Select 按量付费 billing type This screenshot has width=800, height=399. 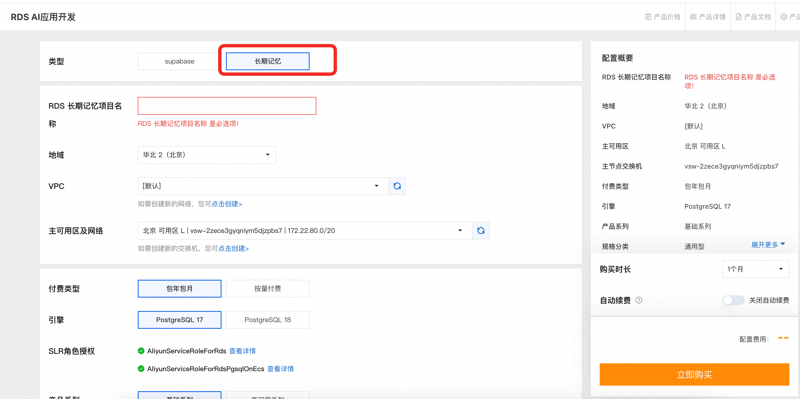(x=268, y=289)
